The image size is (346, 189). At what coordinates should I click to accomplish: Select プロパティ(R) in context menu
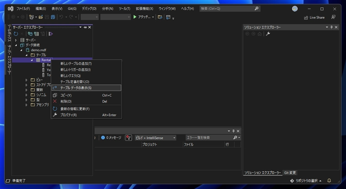coord(86,115)
